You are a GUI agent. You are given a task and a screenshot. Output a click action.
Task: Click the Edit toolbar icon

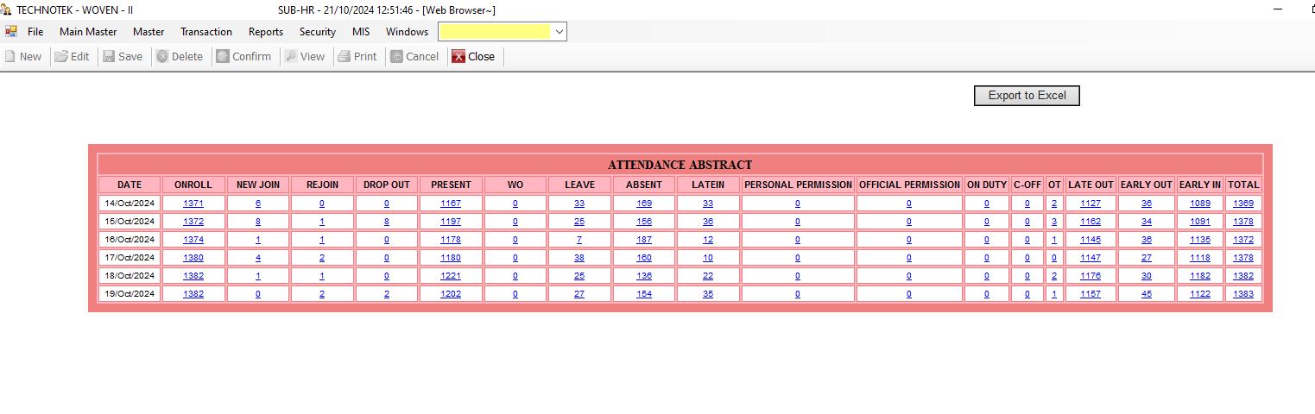[61, 57]
